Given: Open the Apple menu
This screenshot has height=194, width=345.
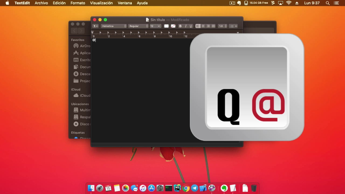Looking at the screenshot, I should coord(7,3).
